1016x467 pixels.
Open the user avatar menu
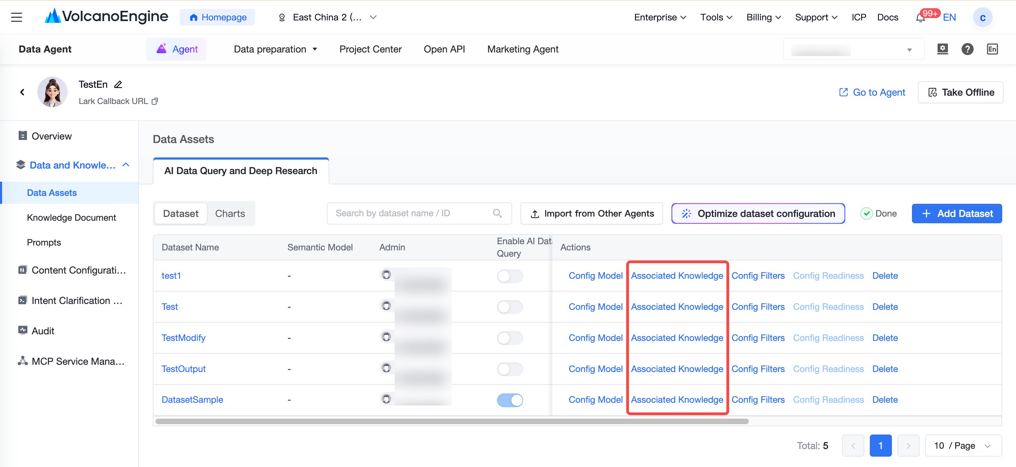click(x=982, y=18)
